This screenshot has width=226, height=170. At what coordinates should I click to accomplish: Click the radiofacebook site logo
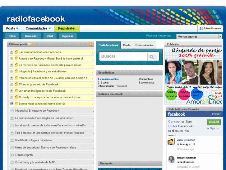[x=36, y=19]
